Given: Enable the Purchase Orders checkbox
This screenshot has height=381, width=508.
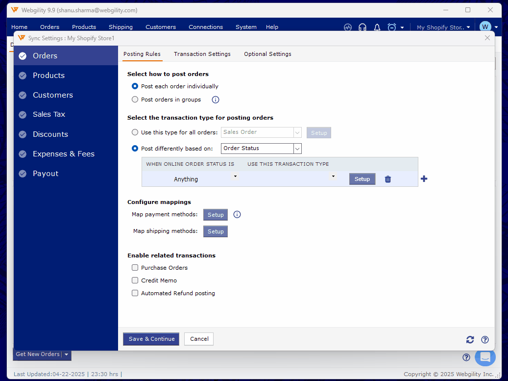Looking at the screenshot, I should (x=135, y=268).
